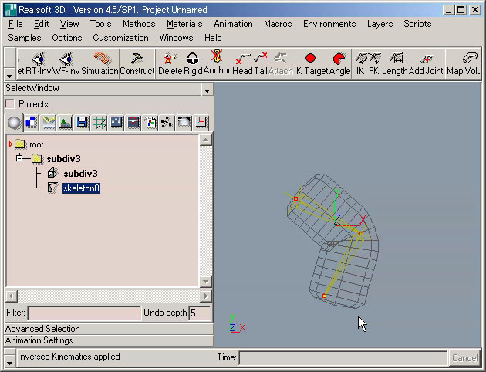
Task: Click the Map Volume tool
Action: coord(464,63)
